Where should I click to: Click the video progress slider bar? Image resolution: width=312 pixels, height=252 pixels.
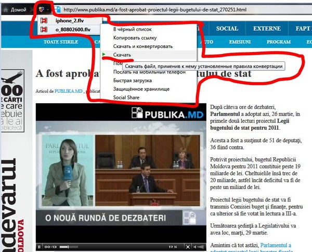[69, 247]
